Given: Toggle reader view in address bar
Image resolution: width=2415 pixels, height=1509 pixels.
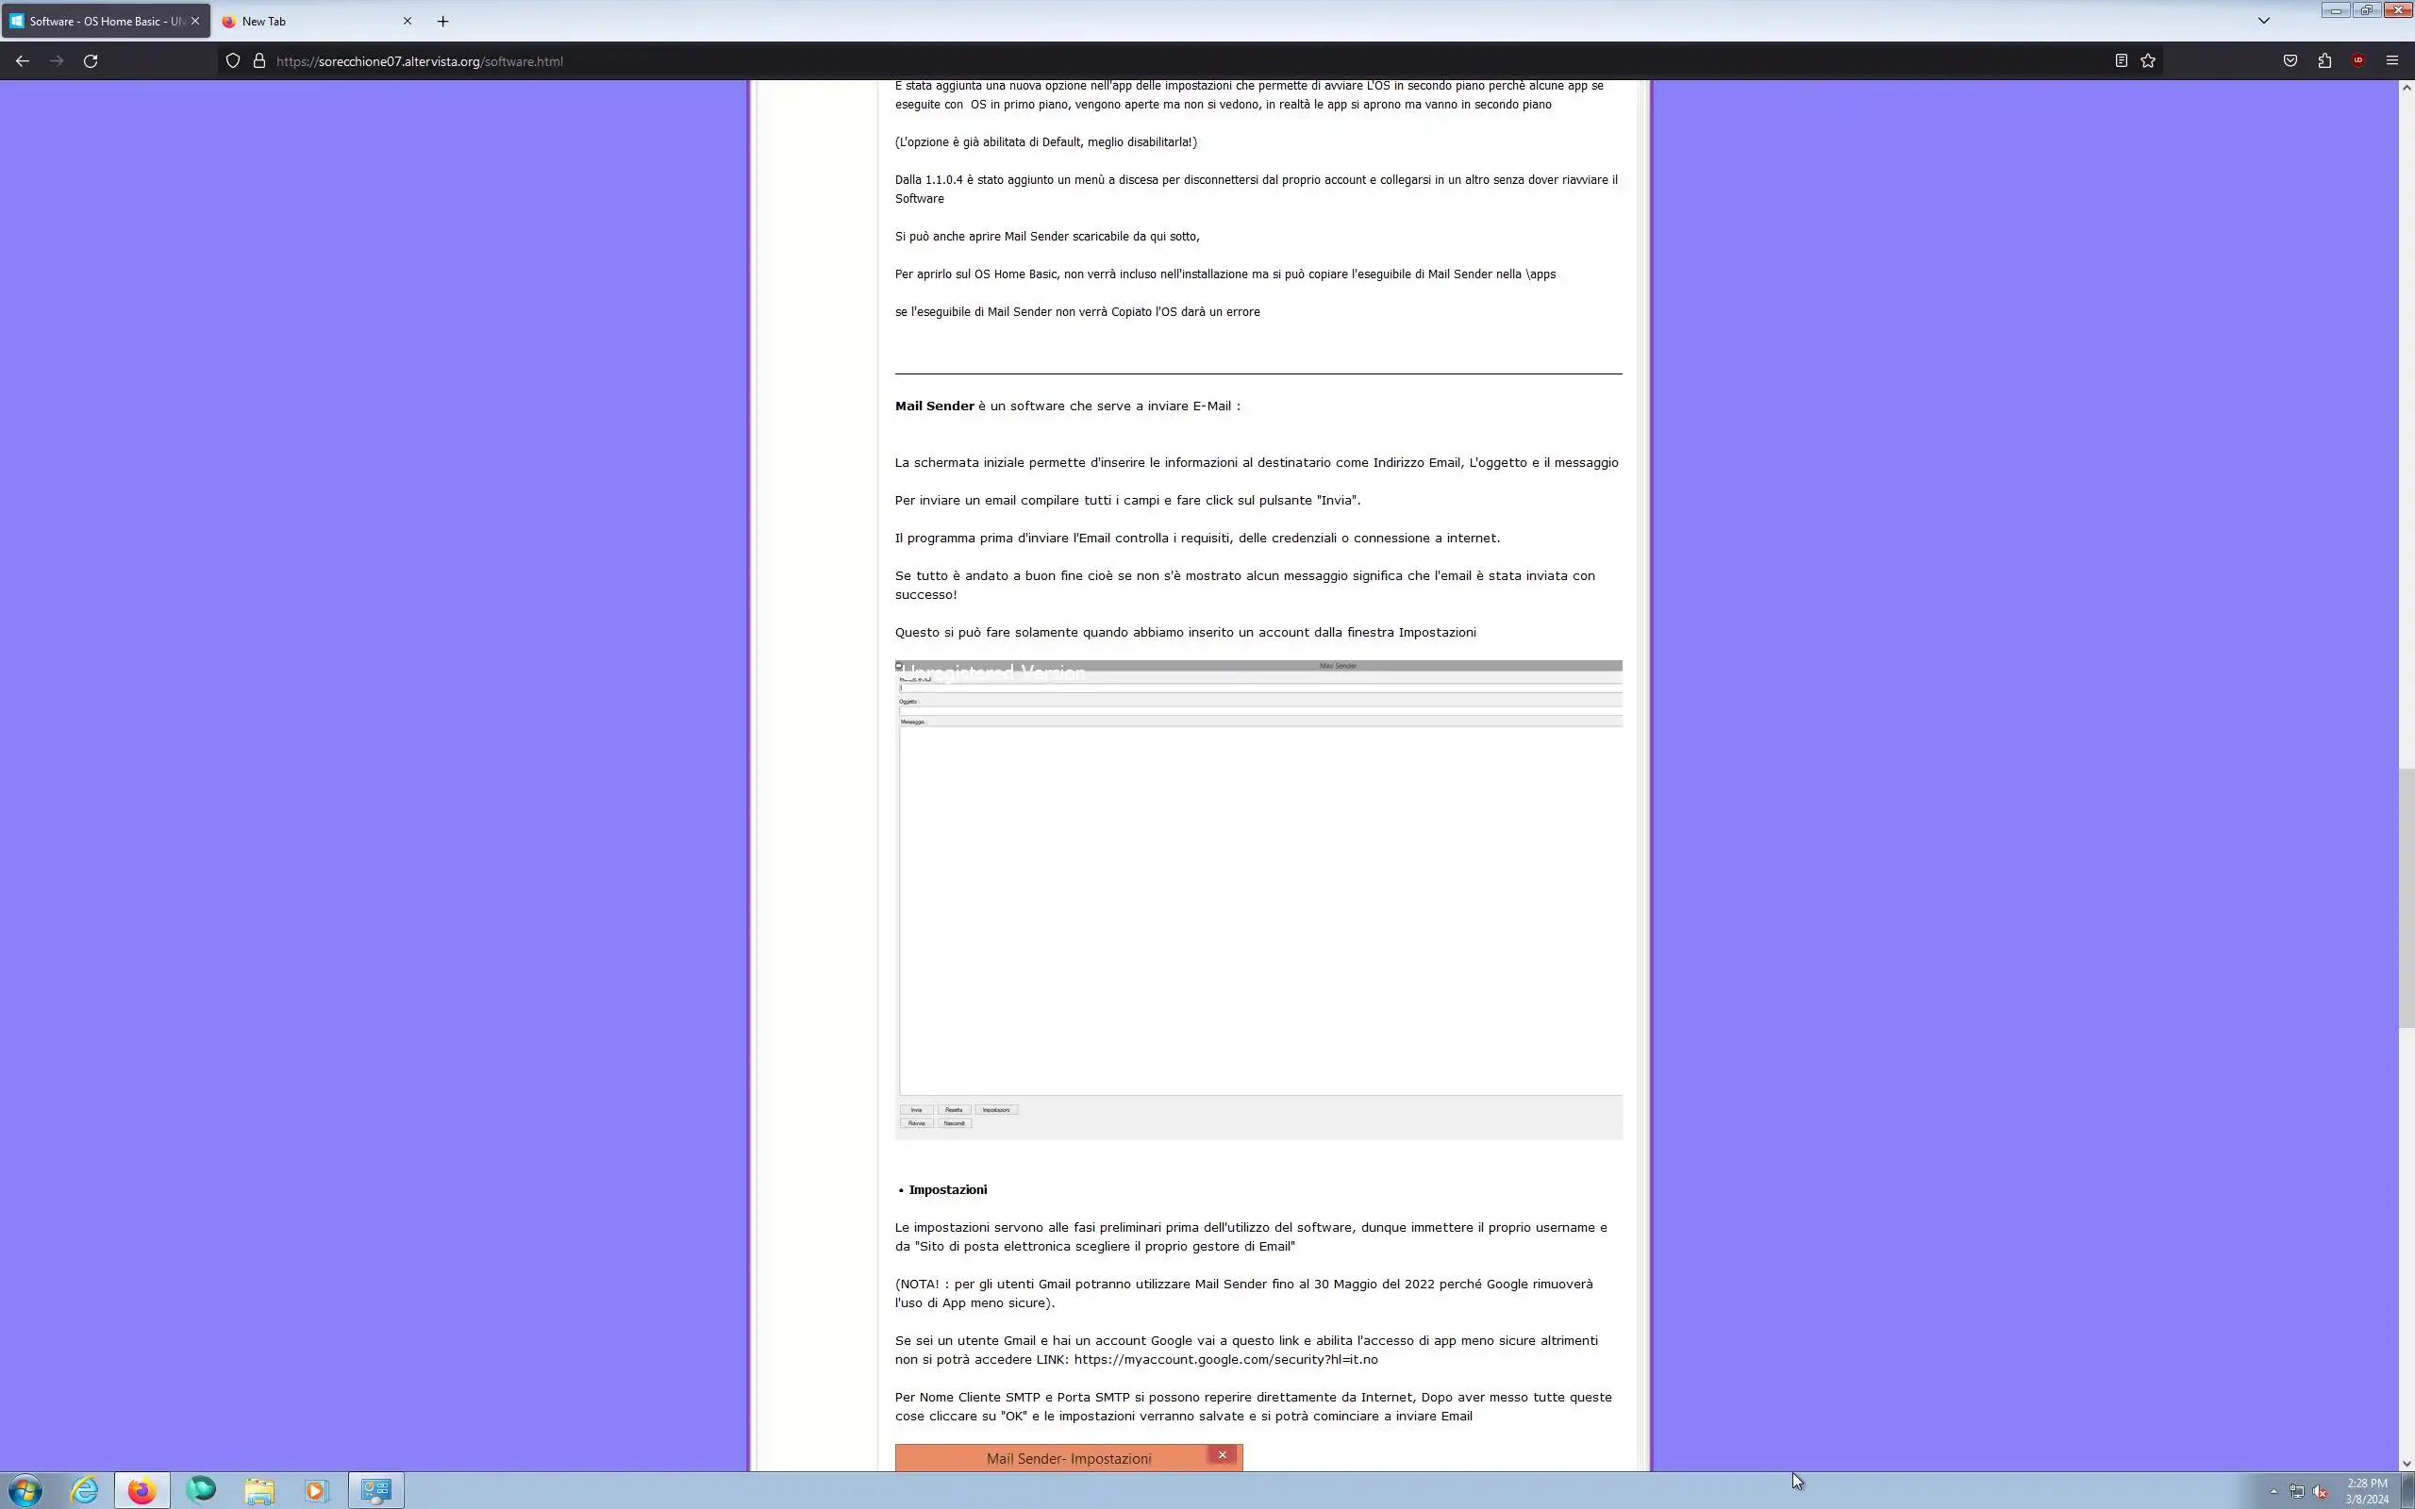Looking at the screenshot, I should pyautogui.click(x=2121, y=61).
